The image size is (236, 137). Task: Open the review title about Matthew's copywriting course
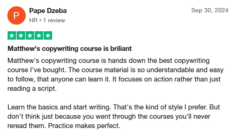[x=70, y=49]
